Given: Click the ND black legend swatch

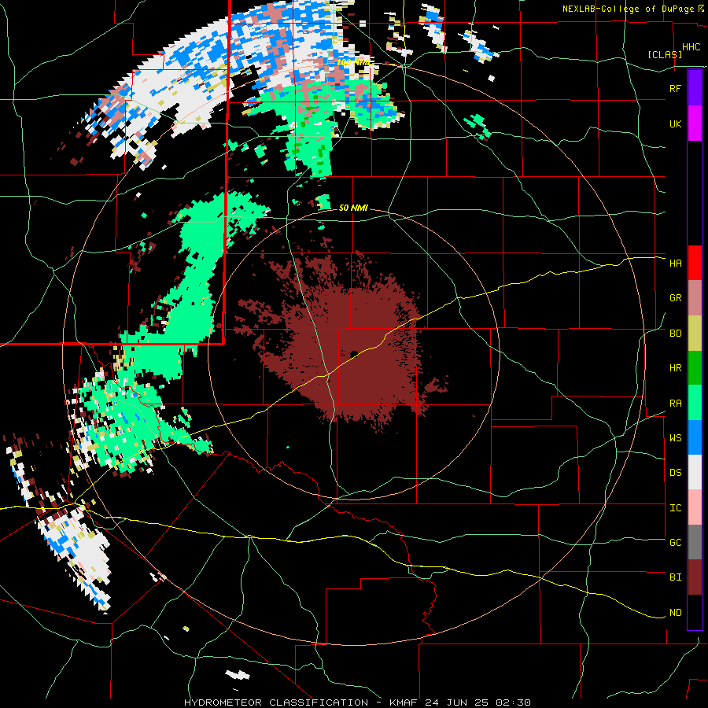Looking at the screenshot, I should click(x=695, y=612).
